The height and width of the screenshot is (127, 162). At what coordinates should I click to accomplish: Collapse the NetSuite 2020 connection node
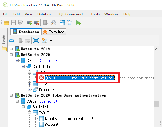[11, 55]
